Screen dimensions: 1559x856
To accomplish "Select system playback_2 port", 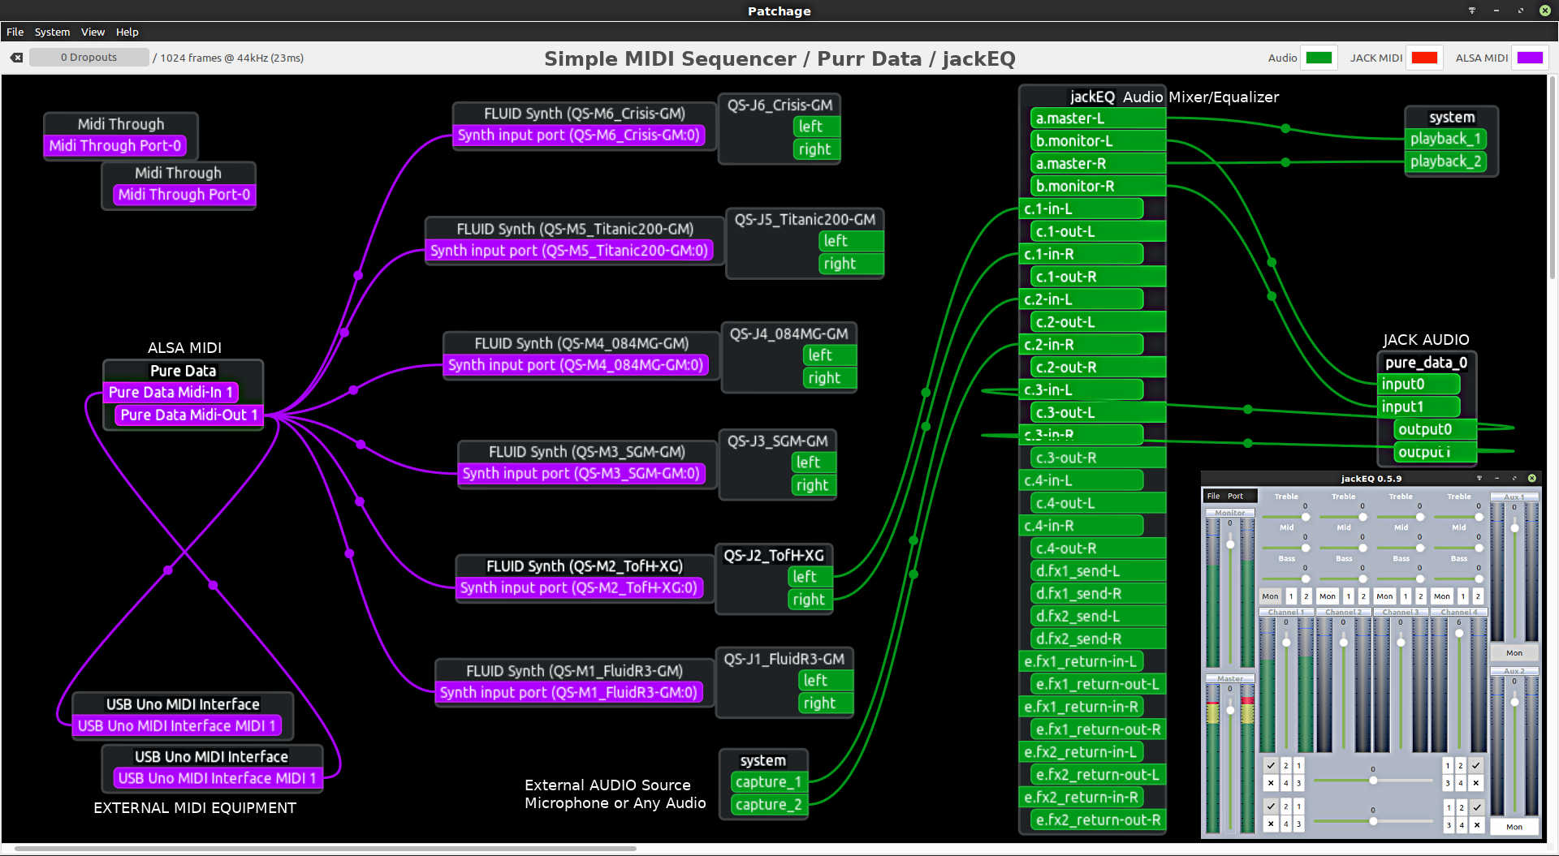I will (1446, 161).
